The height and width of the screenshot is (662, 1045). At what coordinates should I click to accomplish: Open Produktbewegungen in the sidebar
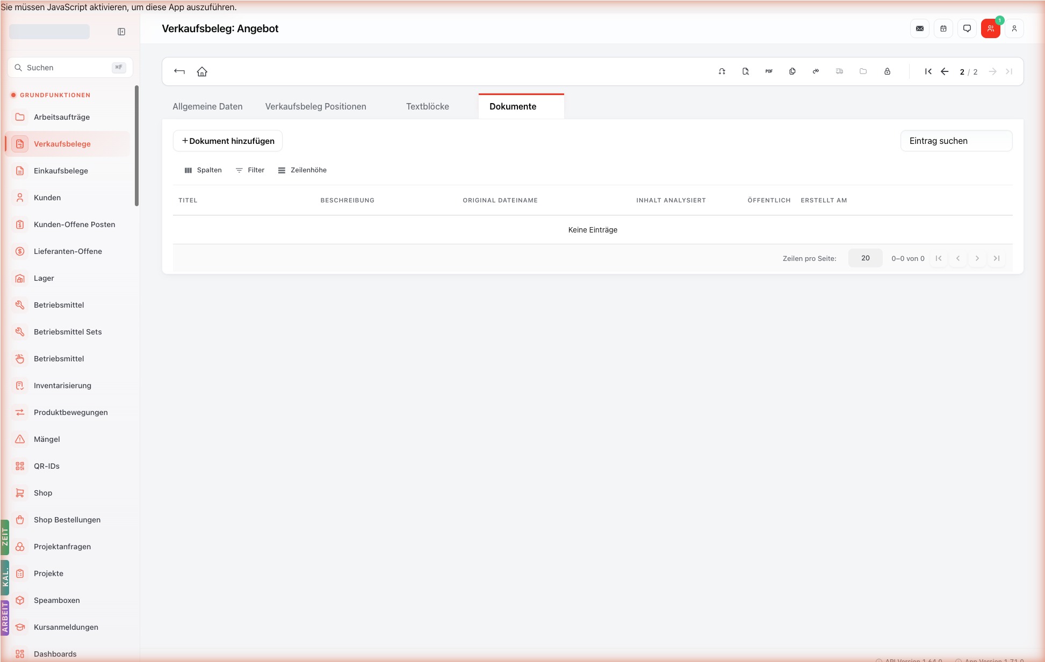(68, 412)
